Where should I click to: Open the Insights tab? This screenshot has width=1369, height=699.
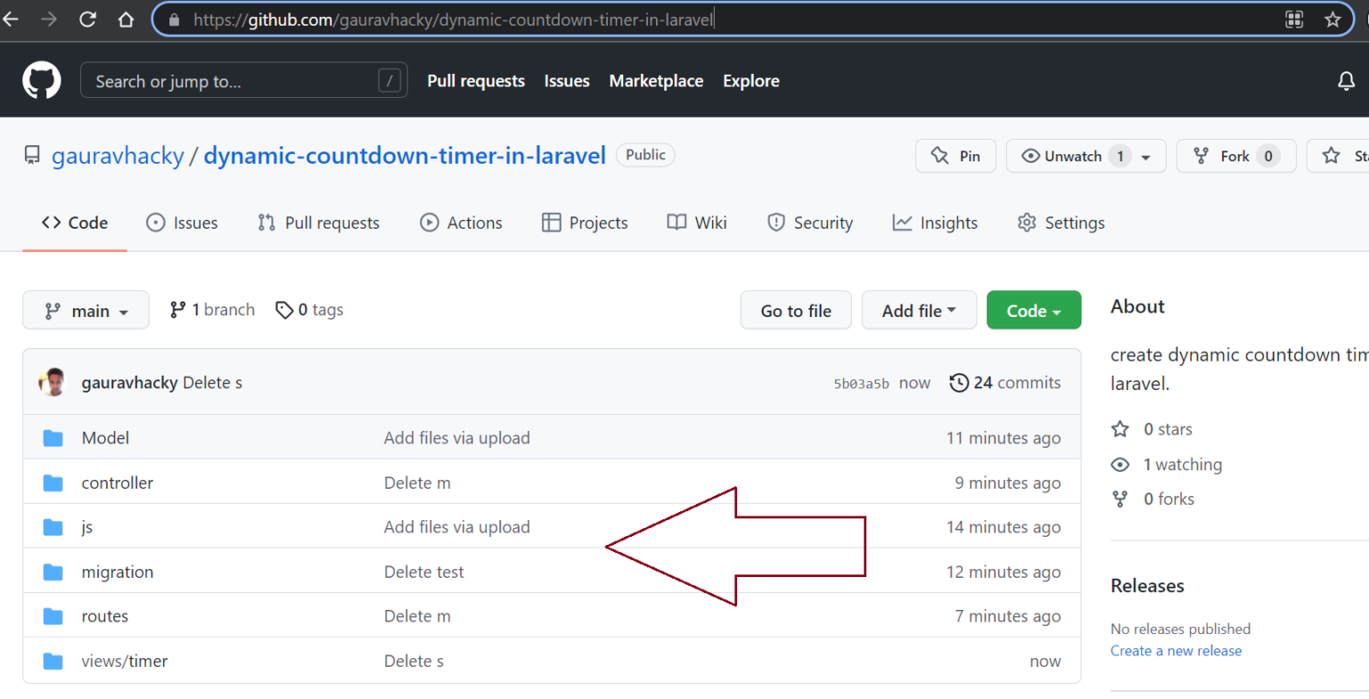(935, 223)
